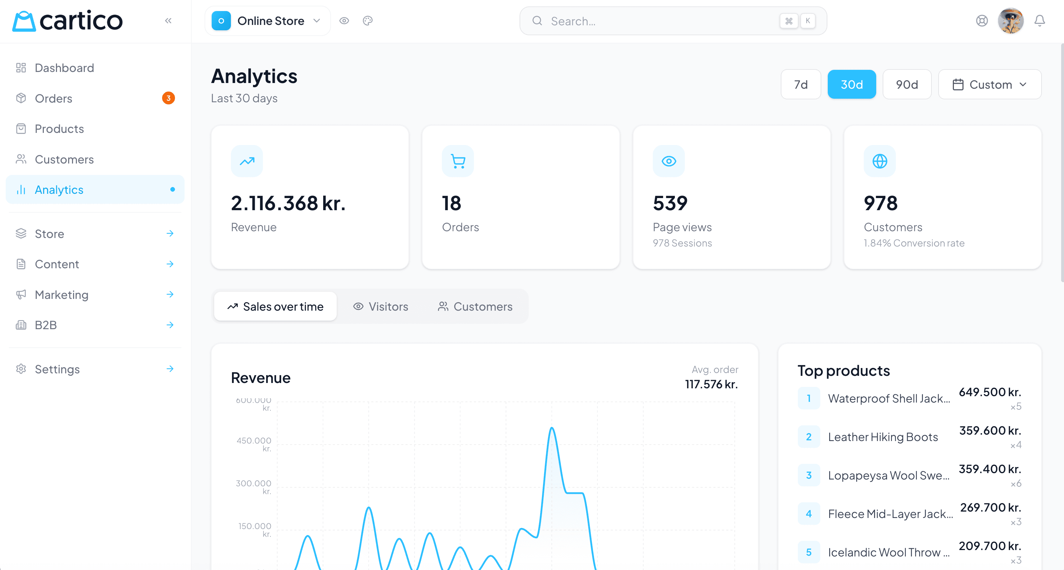The image size is (1064, 570).
Task: Switch to the 90d time range
Action: click(907, 84)
